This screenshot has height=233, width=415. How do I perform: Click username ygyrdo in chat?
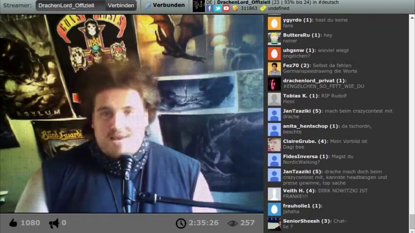(292, 20)
